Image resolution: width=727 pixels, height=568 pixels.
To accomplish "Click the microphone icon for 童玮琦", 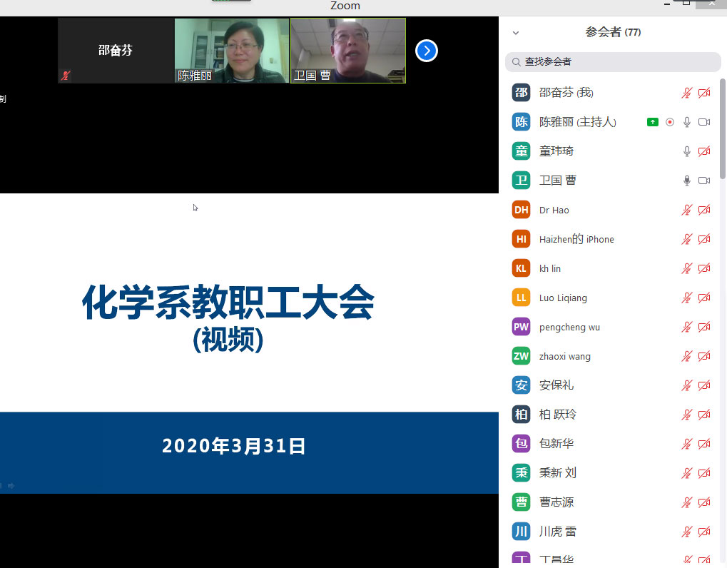I will pyautogui.click(x=687, y=151).
